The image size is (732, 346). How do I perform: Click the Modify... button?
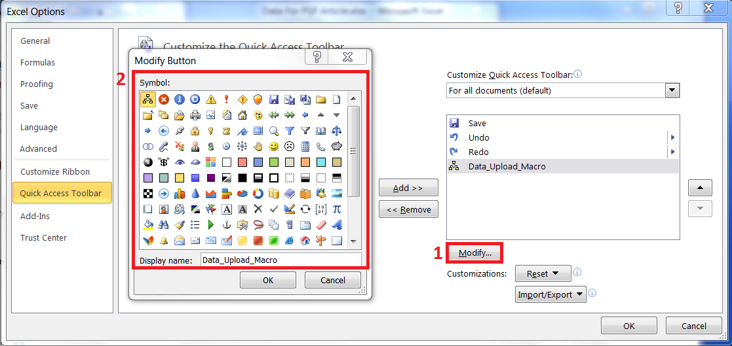(x=474, y=253)
